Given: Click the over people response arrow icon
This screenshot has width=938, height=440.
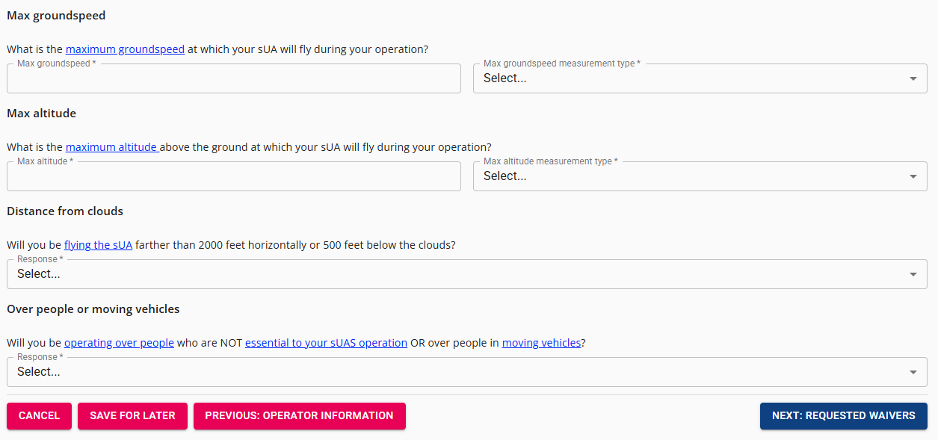Looking at the screenshot, I should click(913, 372).
